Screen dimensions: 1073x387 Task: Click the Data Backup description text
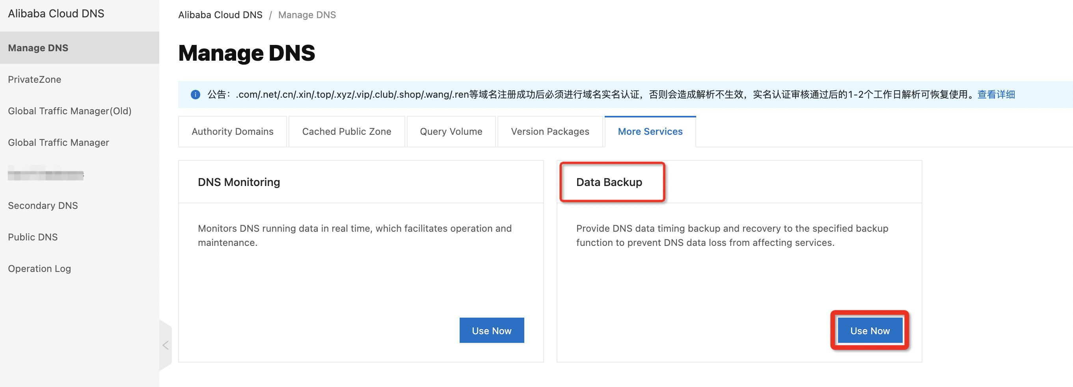pos(732,235)
